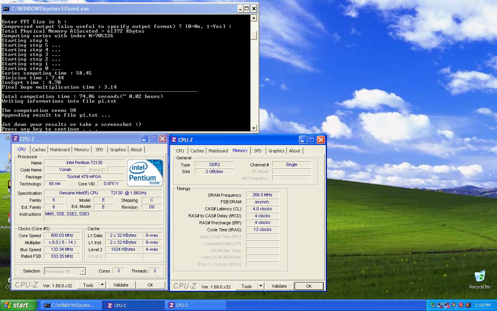
Task: Click the cmd scrollbar up arrow
Action: tap(254, 18)
